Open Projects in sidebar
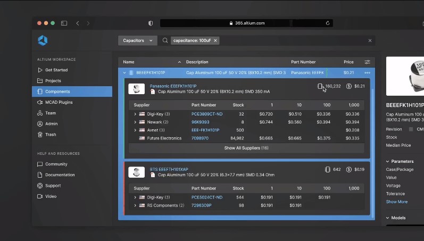The width and height of the screenshot is (424, 241). 72,81
